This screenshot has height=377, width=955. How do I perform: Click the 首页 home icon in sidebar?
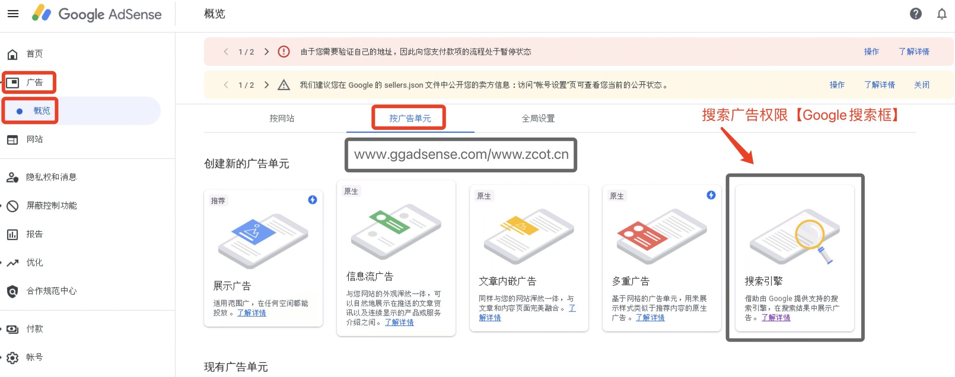pos(13,54)
